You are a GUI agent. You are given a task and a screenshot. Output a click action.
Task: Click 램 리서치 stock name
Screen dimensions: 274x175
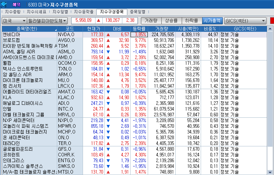pyautogui.click(x=12, y=86)
